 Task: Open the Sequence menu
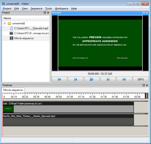[x=37, y=9]
